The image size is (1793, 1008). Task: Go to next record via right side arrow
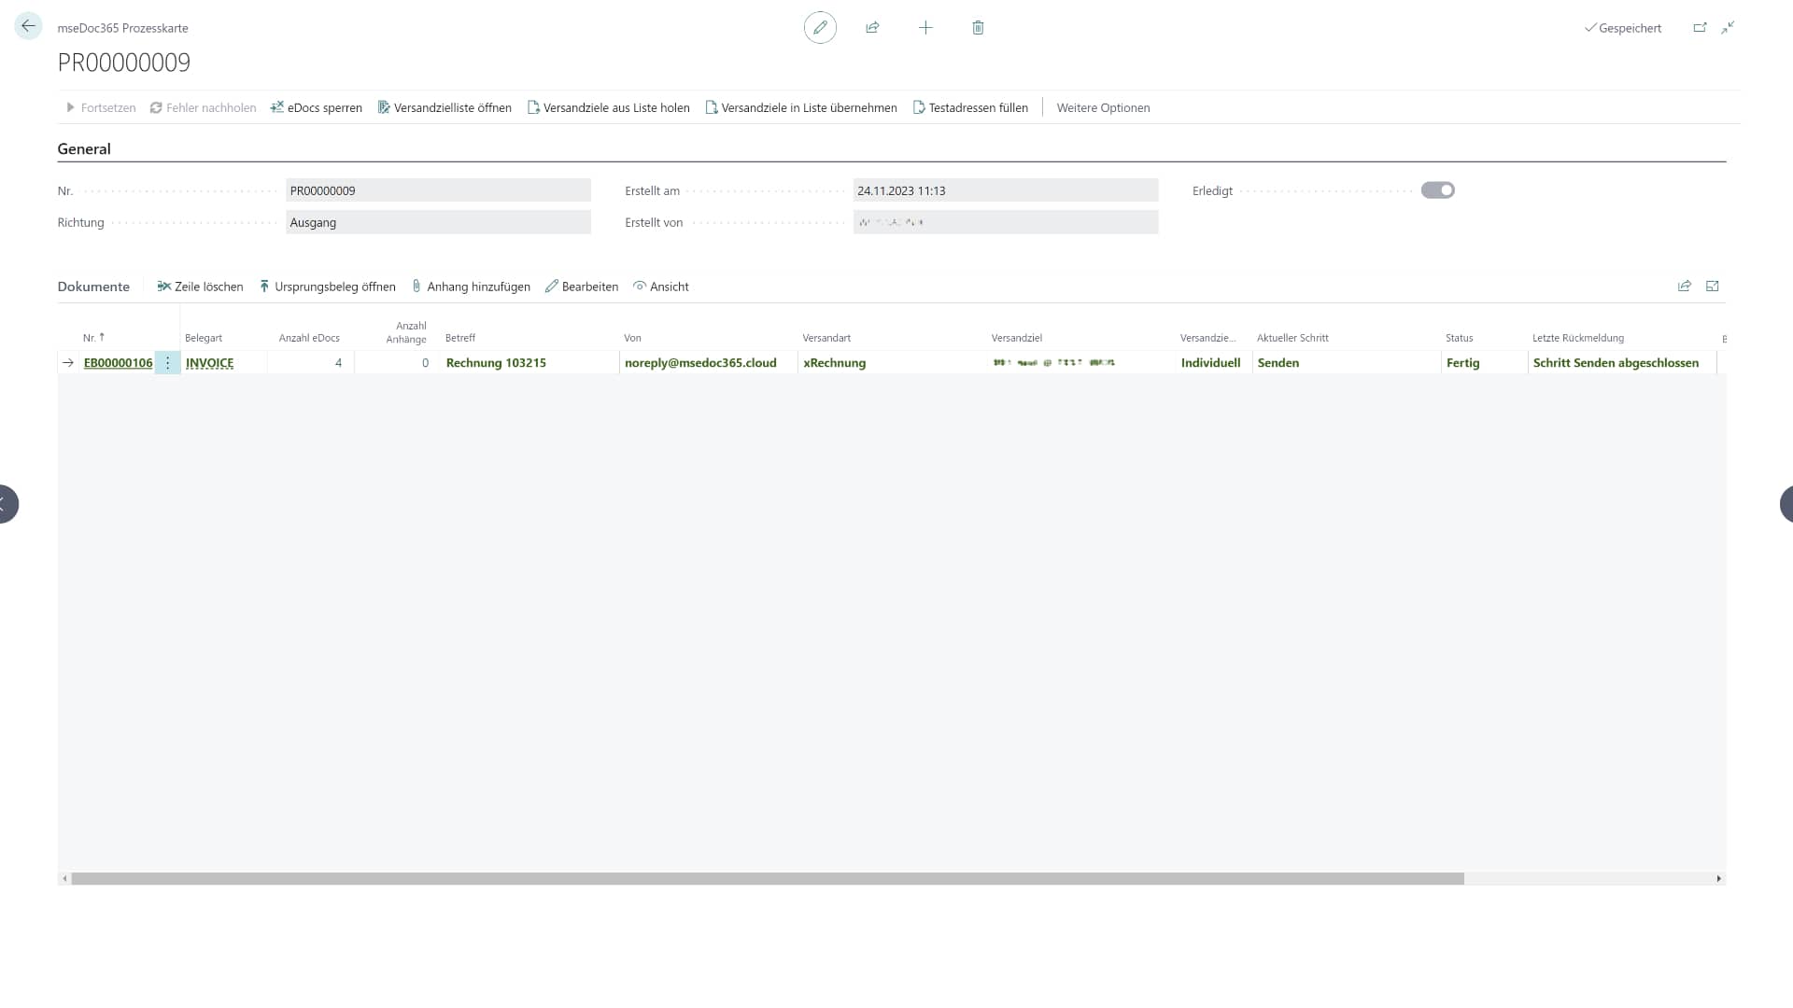click(1786, 504)
